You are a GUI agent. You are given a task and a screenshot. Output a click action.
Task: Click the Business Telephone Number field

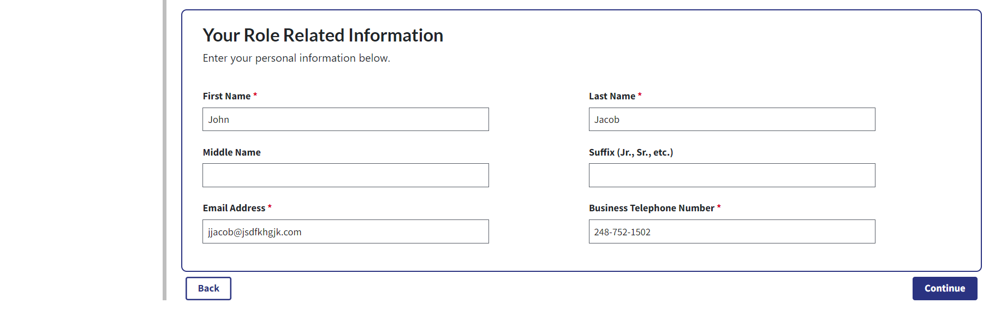click(x=731, y=232)
